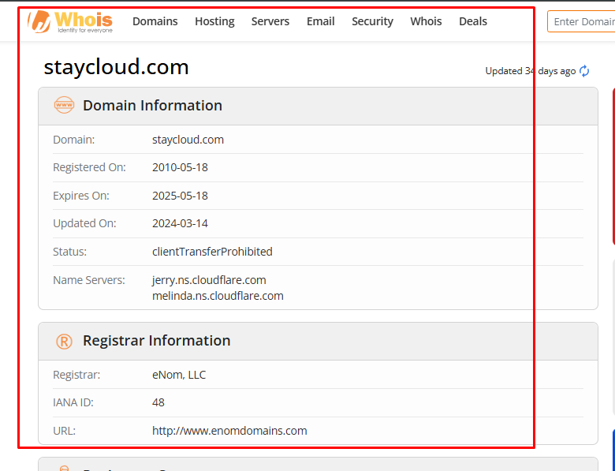
Task: Open the Whois menu item
Action: [x=426, y=21]
